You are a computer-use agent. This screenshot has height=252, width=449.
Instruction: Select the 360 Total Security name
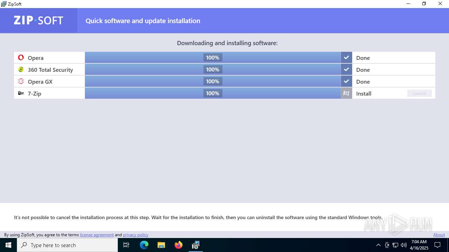tap(51, 70)
